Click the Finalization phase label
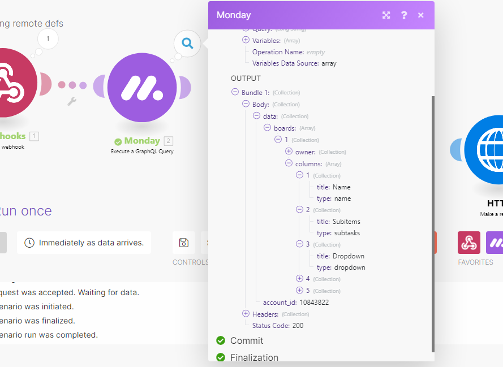503x367 pixels. tap(255, 357)
